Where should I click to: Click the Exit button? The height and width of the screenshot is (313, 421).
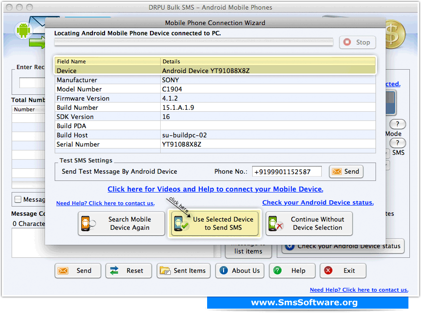click(x=343, y=270)
